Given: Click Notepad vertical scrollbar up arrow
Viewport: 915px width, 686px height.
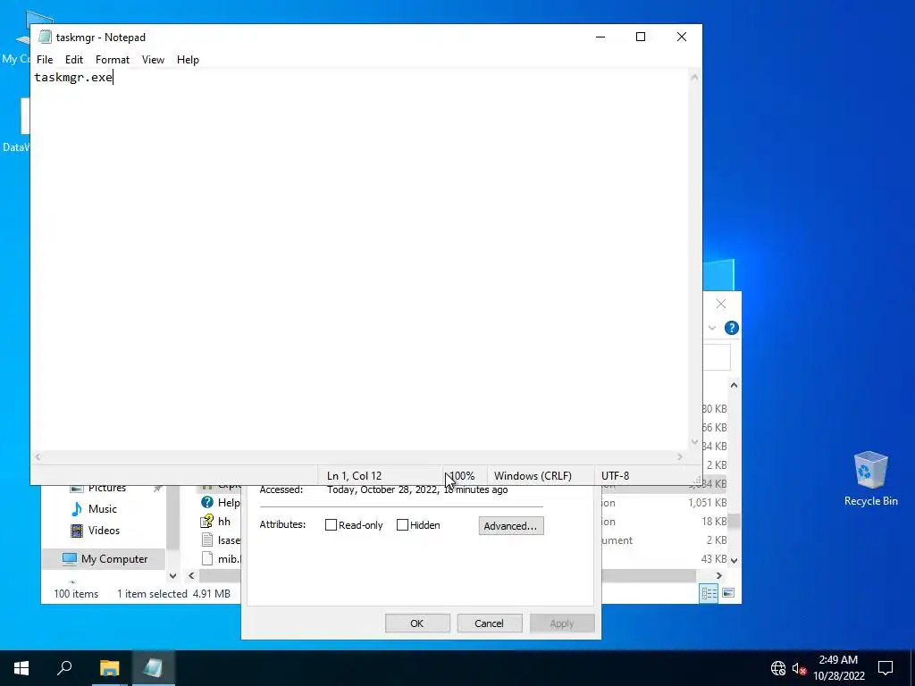Looking at the screenshot, I should (694, 77).
